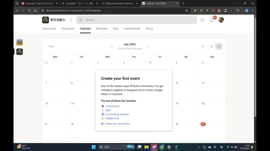Switch to Make Automation Software tab
Screen dimensions: 270x151
120,3
